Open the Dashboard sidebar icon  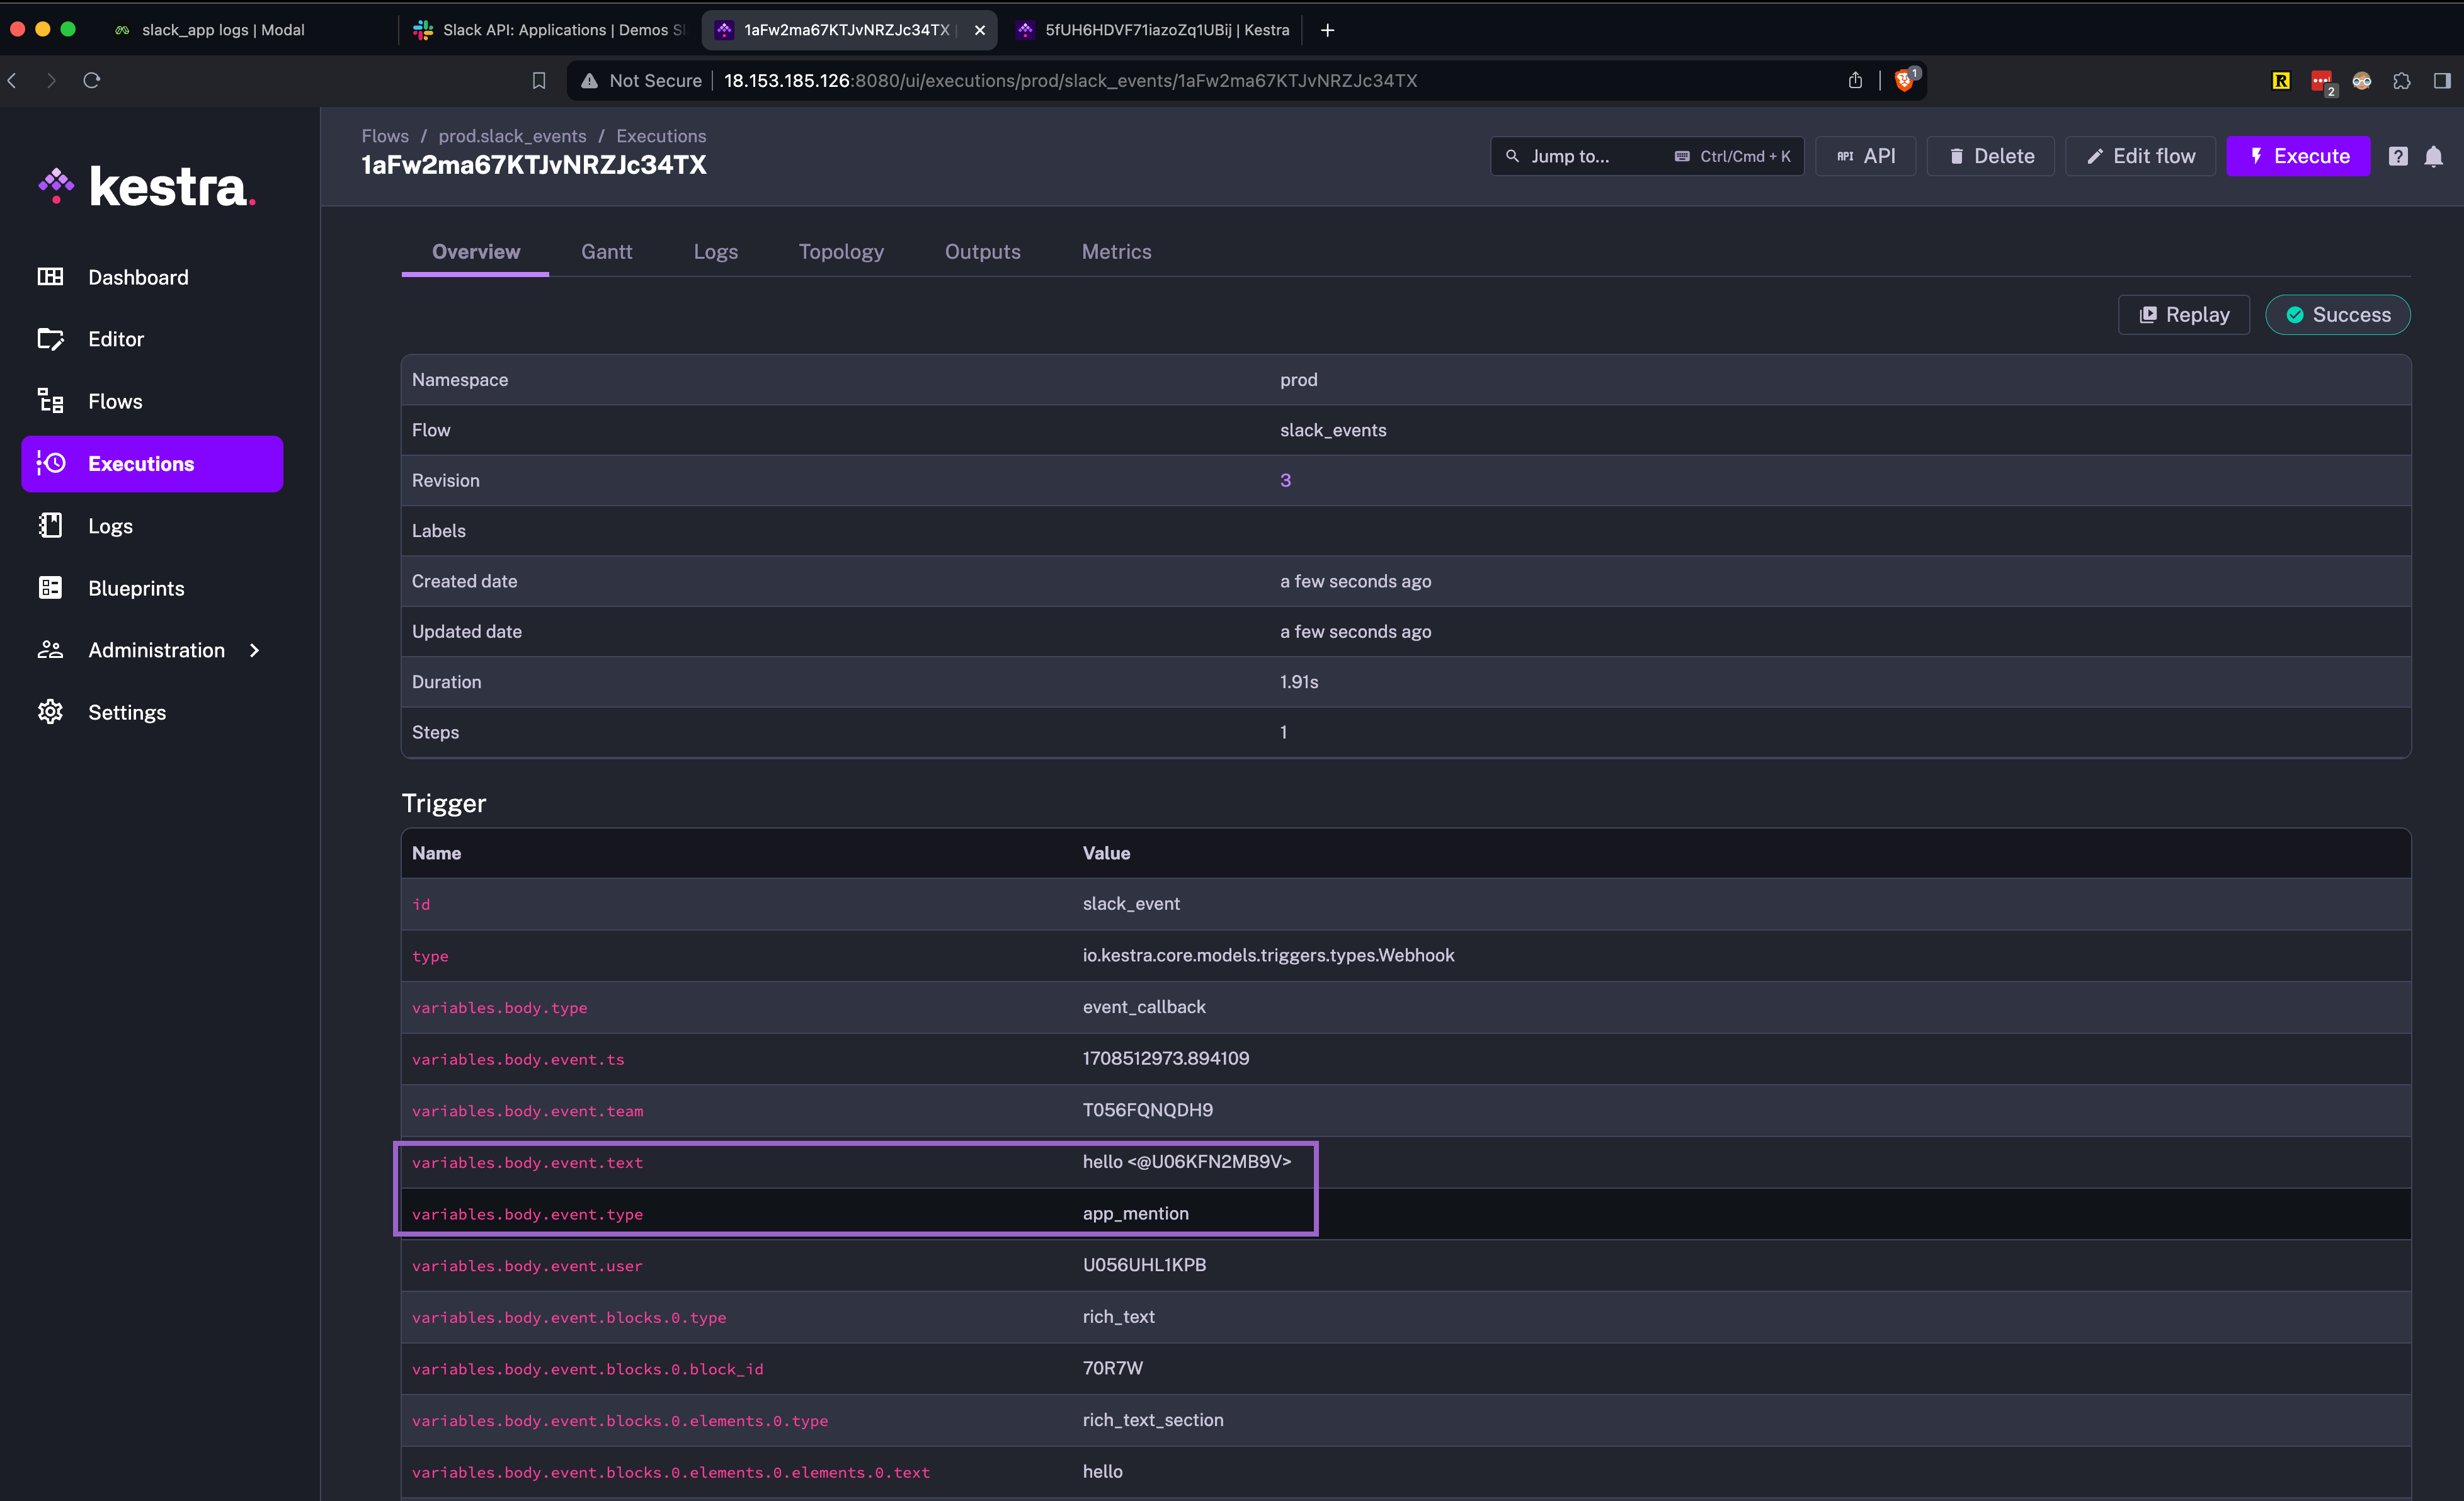coord(50,277)
